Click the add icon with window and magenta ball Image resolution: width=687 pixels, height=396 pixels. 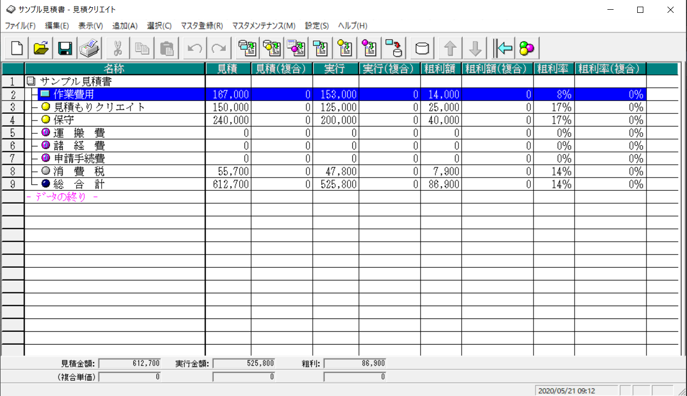(x=296, y=49)
